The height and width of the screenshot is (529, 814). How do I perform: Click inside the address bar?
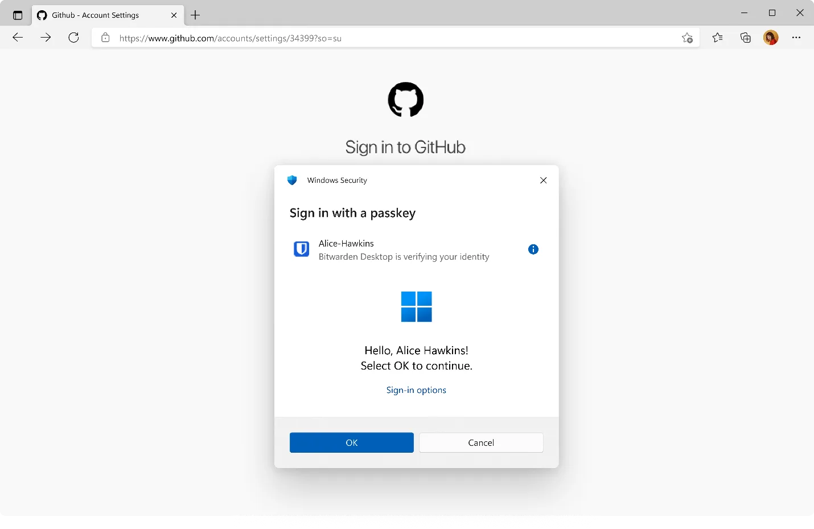click(342, 38)
